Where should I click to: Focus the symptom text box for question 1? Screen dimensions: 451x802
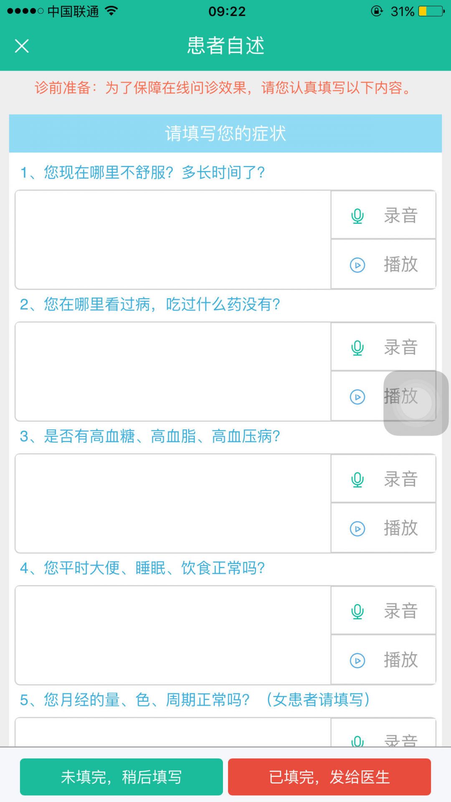pyautogui.click(x=173, y=240)
